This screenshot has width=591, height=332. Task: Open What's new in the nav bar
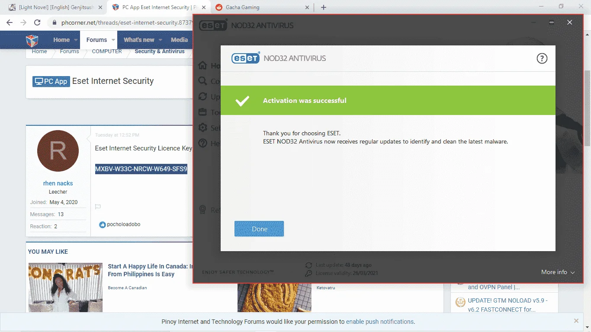coord(139,40)
